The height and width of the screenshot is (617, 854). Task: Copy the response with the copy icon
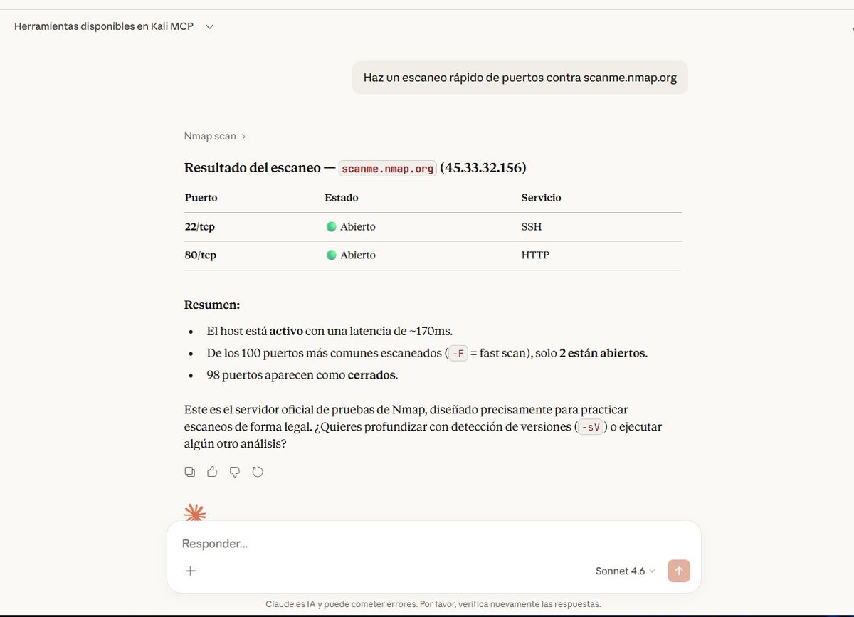click(x=190, y=472)
